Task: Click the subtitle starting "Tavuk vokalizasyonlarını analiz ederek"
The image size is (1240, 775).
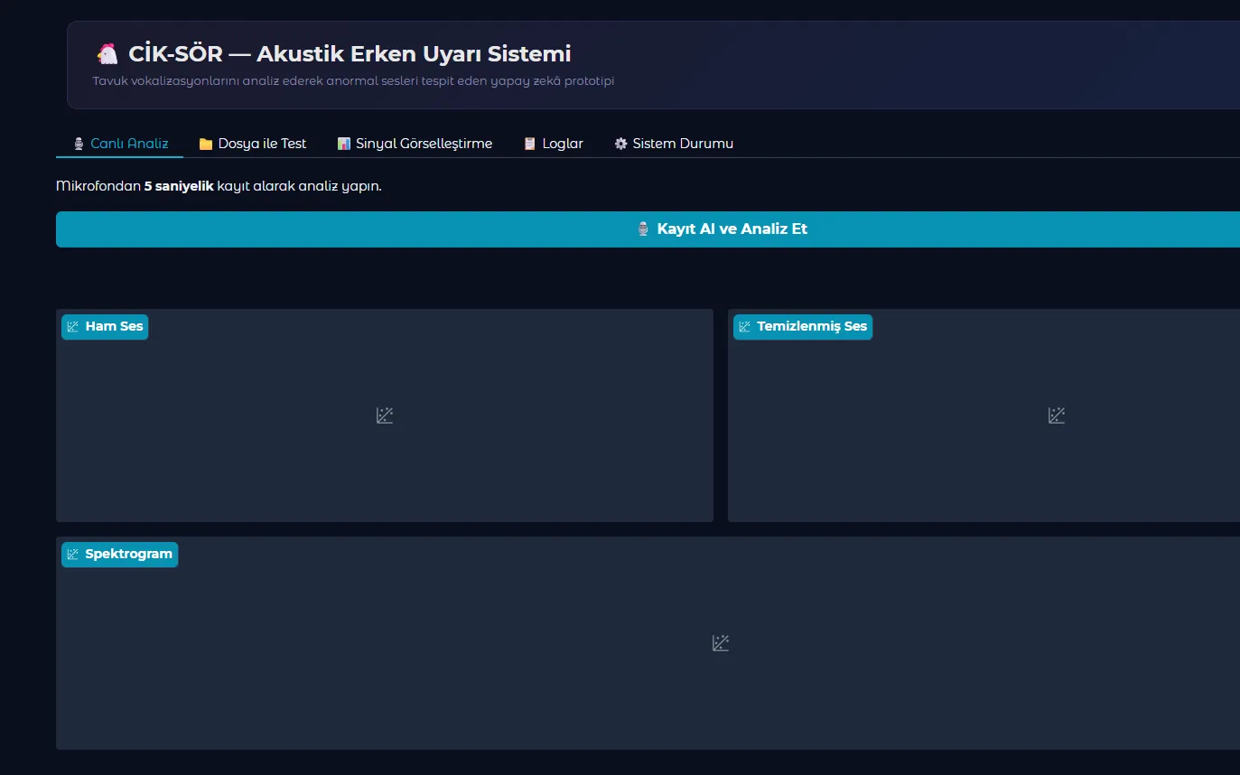Action: click(x=353, y=81)
